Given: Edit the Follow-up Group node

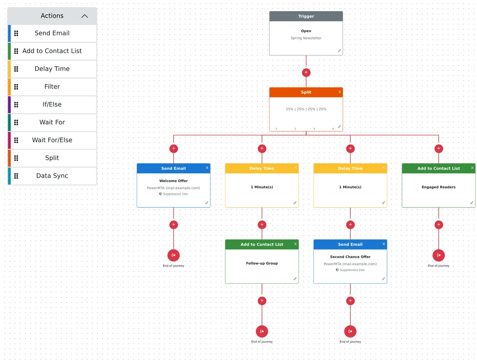Looking at the screenshot, I should (295, 279).
